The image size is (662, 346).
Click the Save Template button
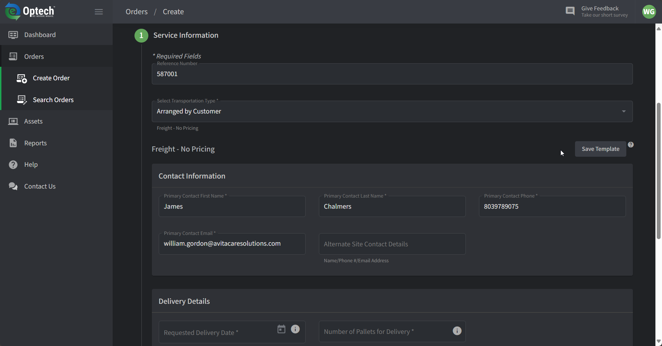(x=600, y=149)
